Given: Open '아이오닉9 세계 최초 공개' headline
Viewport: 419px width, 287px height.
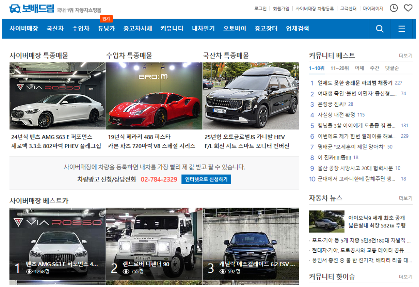Looking at the screenshot, I should [377, 218].
